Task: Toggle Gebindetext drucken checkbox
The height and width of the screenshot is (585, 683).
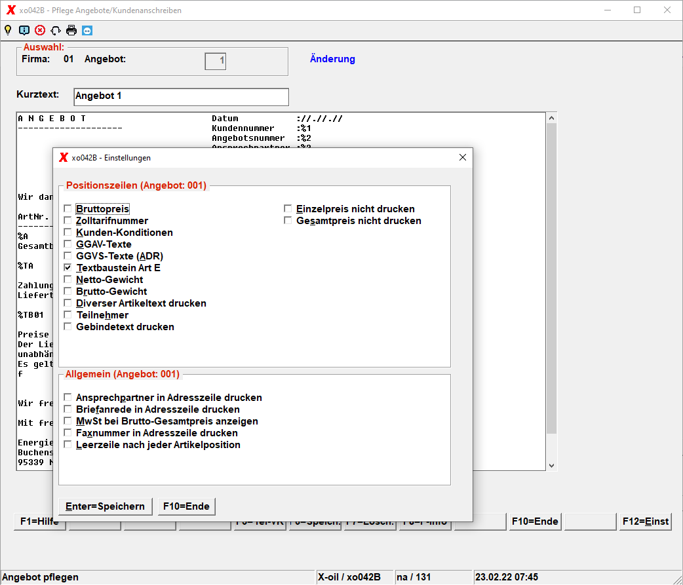Action: tap(68, 326)
